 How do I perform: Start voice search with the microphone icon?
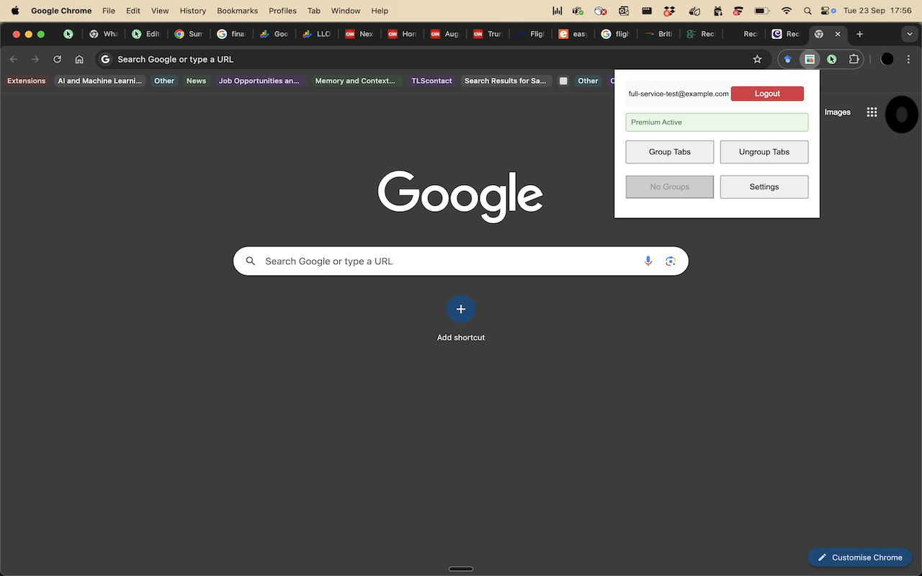coord(648,261)
